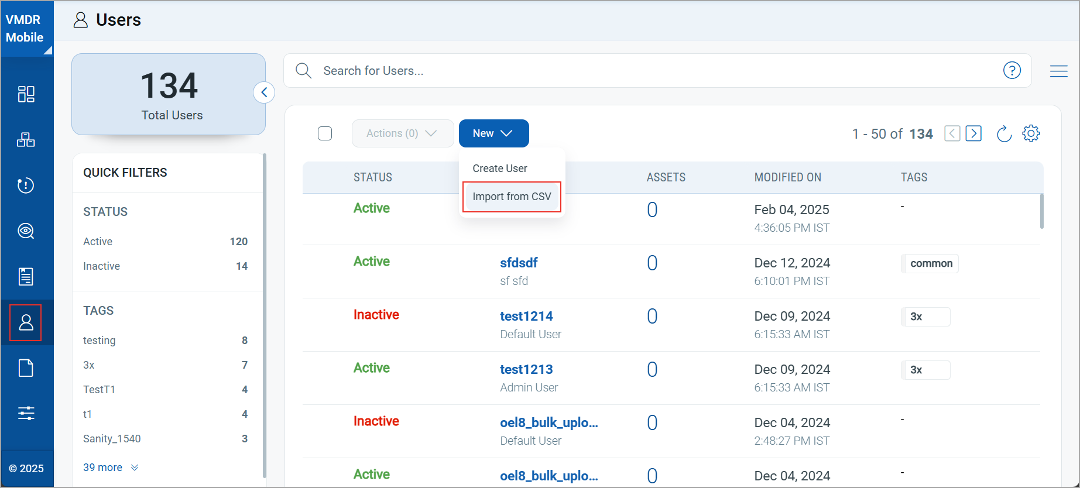The height and width of the screenshot is (488, 1080).
Task: Open the New dropdown button
Action: click(494, 133)
